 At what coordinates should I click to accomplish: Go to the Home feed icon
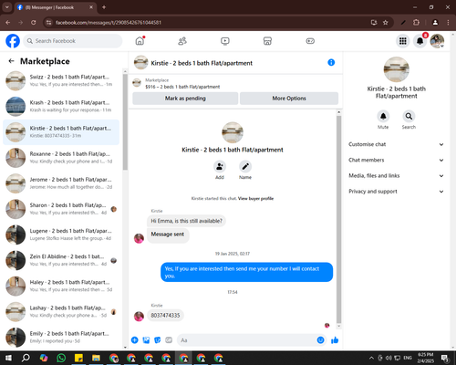(140, 41)
